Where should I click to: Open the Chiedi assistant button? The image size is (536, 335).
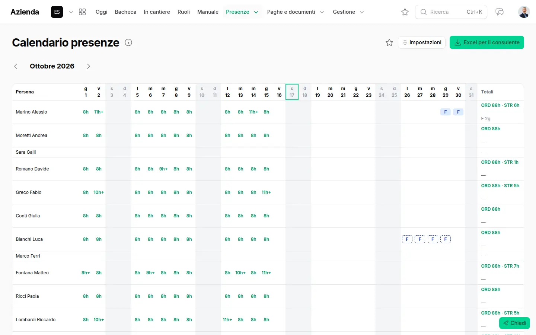point(514,323)
